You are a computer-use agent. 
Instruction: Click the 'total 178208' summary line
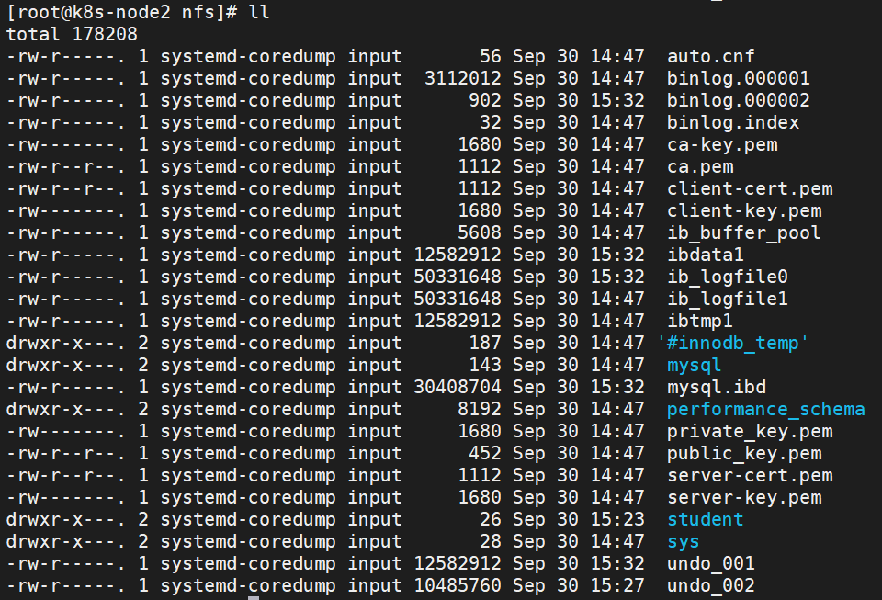coord(72,35)
